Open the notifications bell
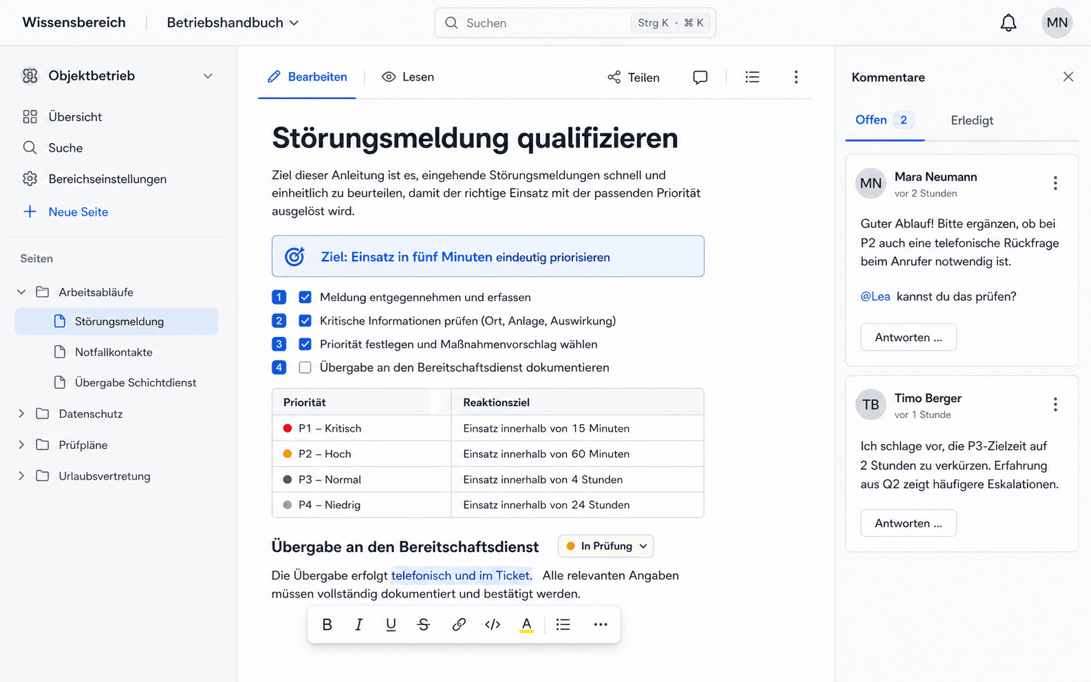 coord(1008,23)
